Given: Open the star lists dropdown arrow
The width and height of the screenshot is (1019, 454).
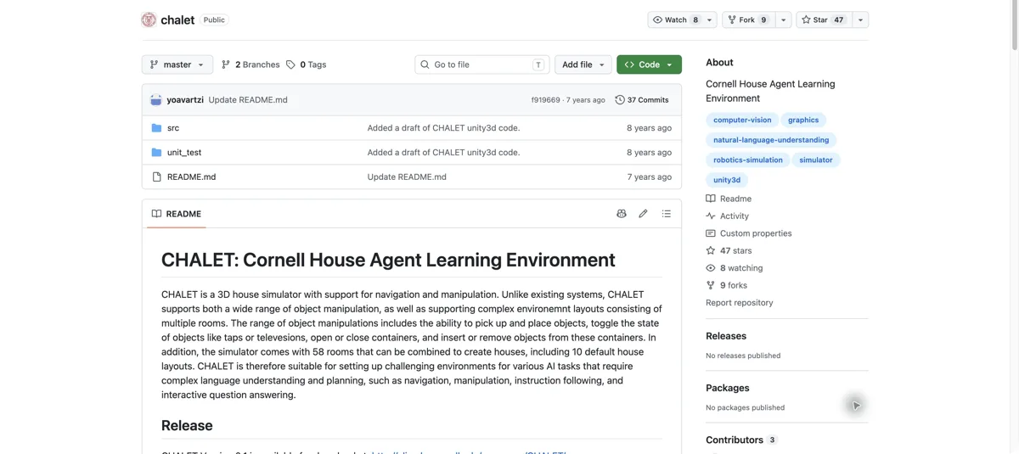Looking at the screenshot, I should [x=860, y=20].
